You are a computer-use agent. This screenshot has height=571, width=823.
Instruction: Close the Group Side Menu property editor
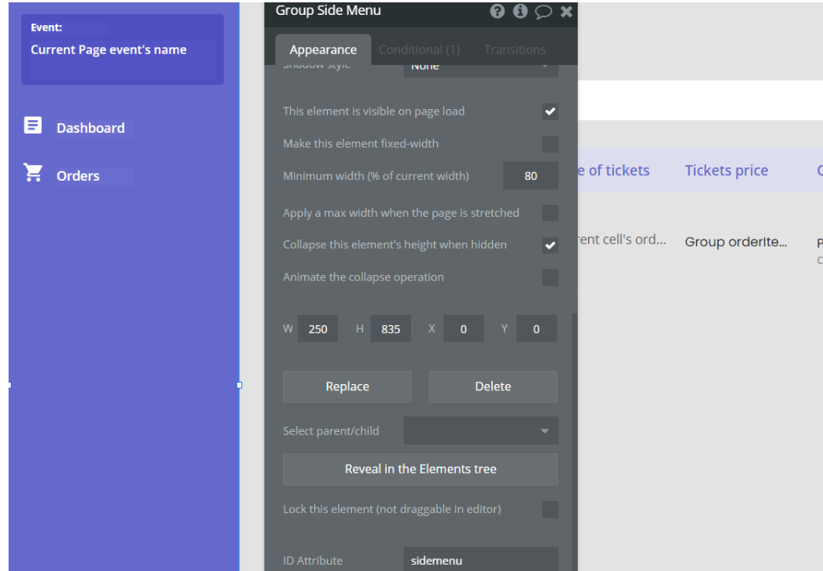[x=566, y=12]
